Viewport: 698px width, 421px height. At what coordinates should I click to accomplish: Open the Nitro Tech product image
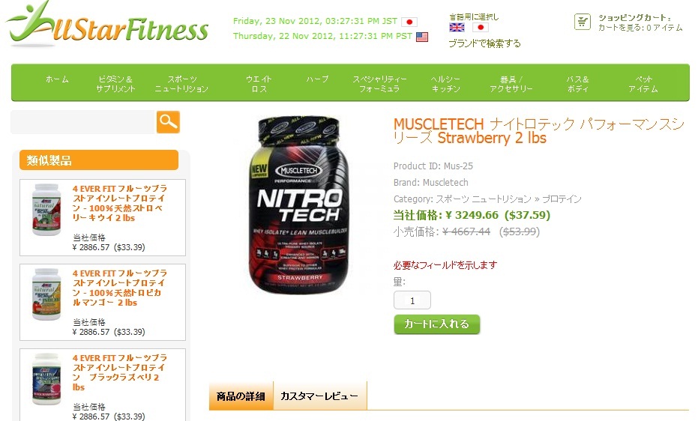pyautogui.click(x=298, y=205)
